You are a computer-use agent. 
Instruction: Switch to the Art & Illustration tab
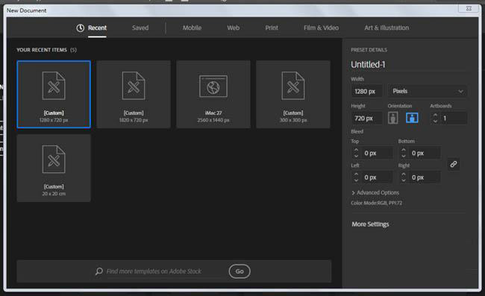coord(387,28)
